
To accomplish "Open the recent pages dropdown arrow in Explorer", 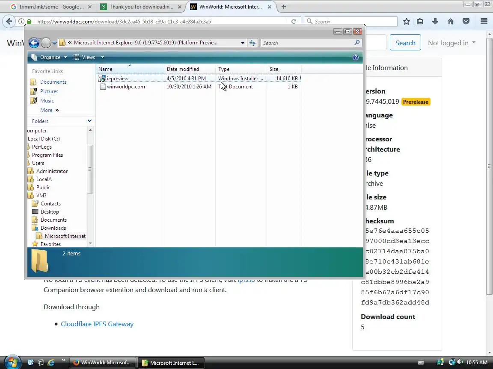I will 54,43.
